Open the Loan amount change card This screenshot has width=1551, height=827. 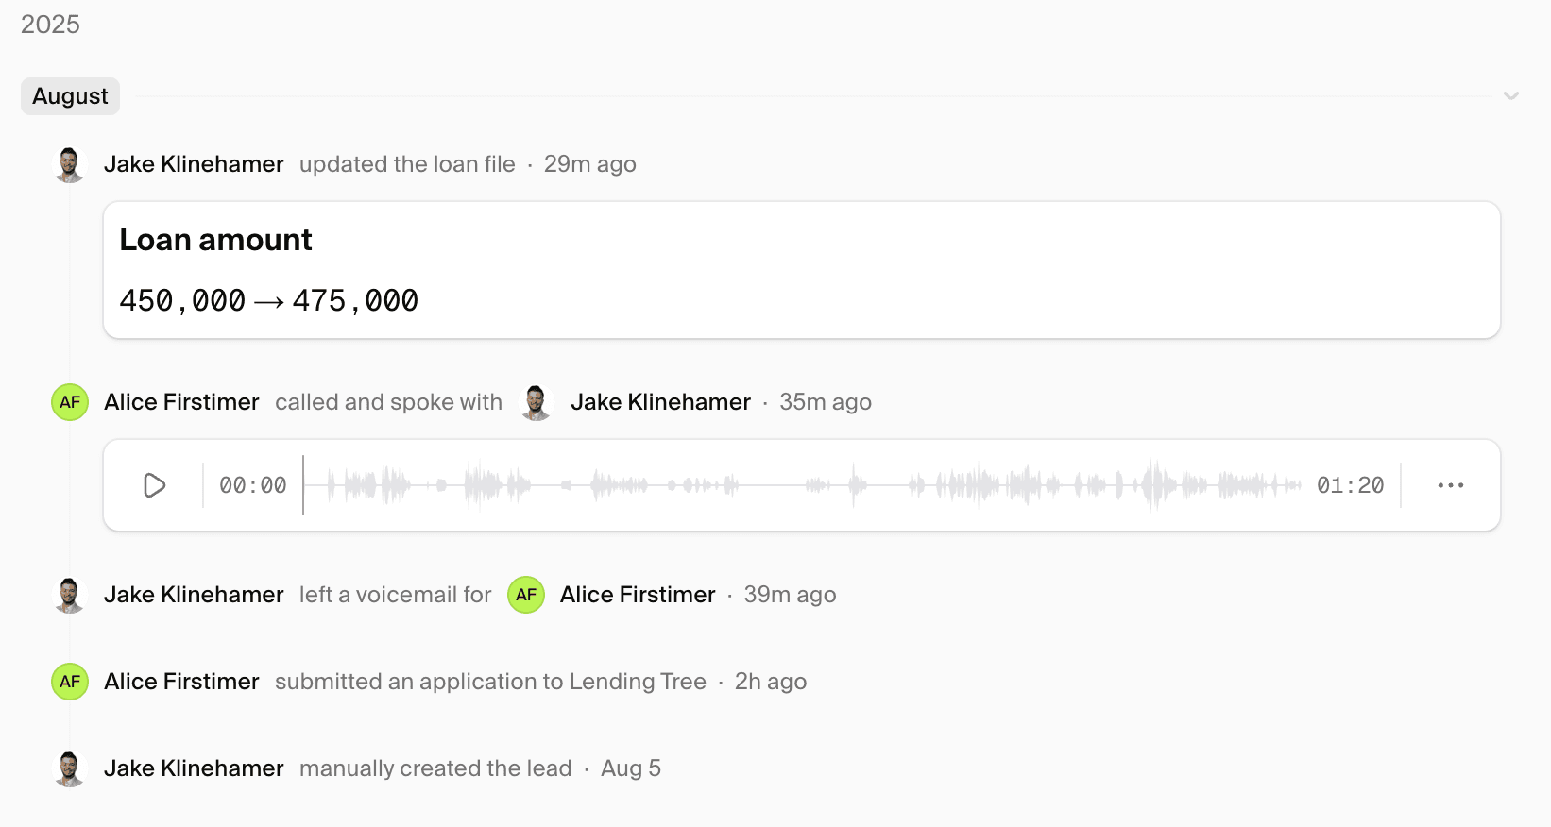[x=801, y=270]
